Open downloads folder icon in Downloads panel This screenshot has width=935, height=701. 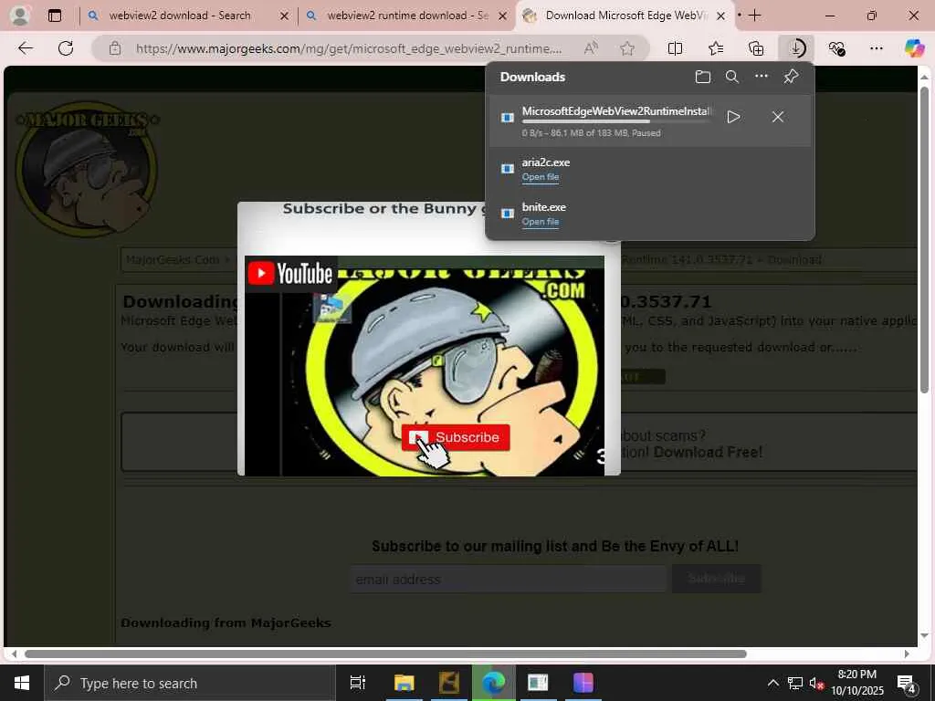(x=702, y=77)
